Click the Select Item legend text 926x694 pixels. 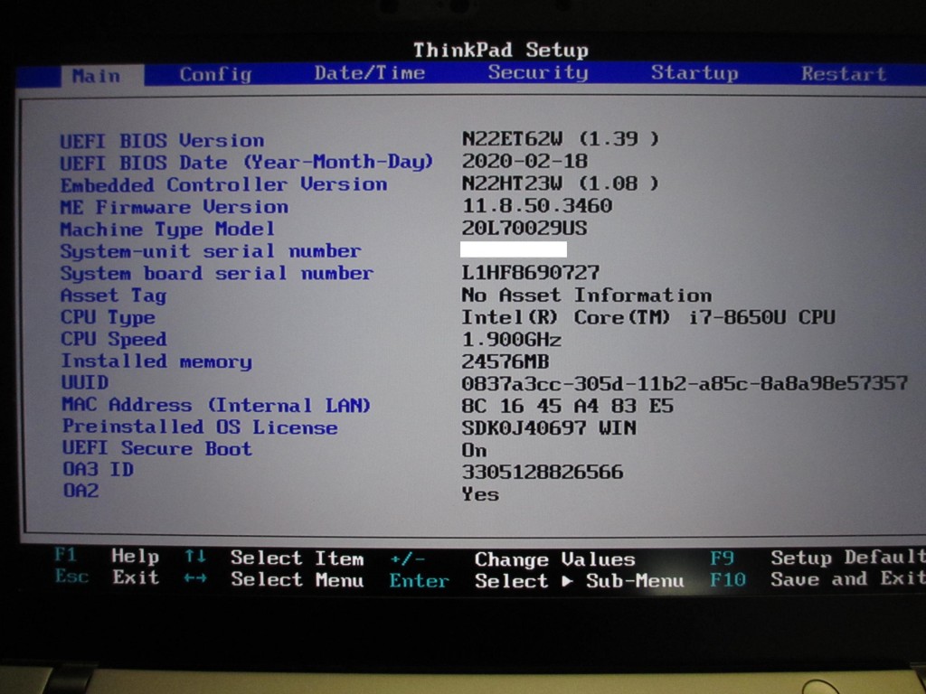297,558
